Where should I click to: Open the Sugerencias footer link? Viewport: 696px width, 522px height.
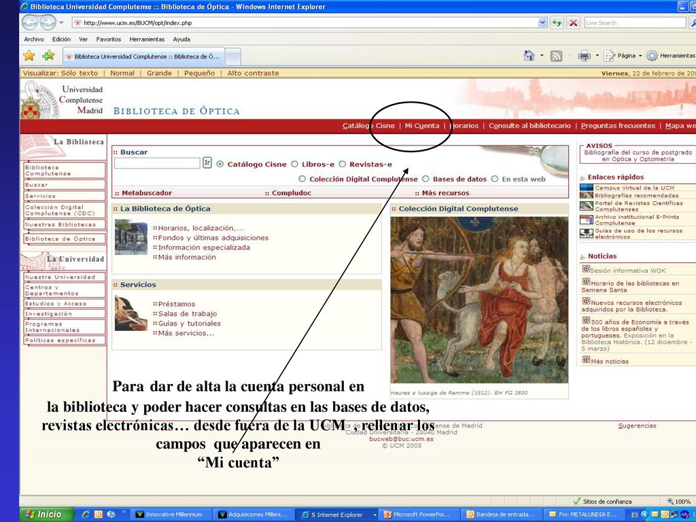point(637,425)
